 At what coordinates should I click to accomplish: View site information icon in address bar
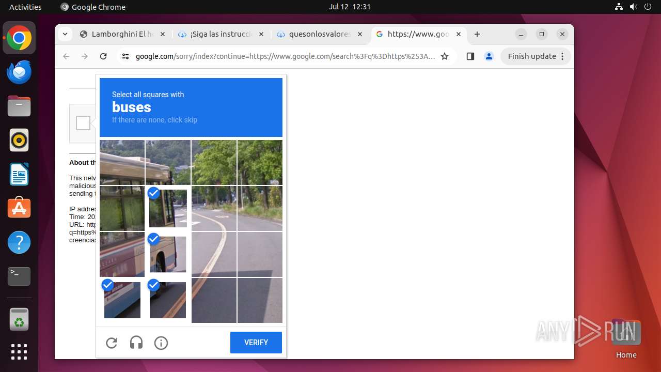click(x=125, y=56)
